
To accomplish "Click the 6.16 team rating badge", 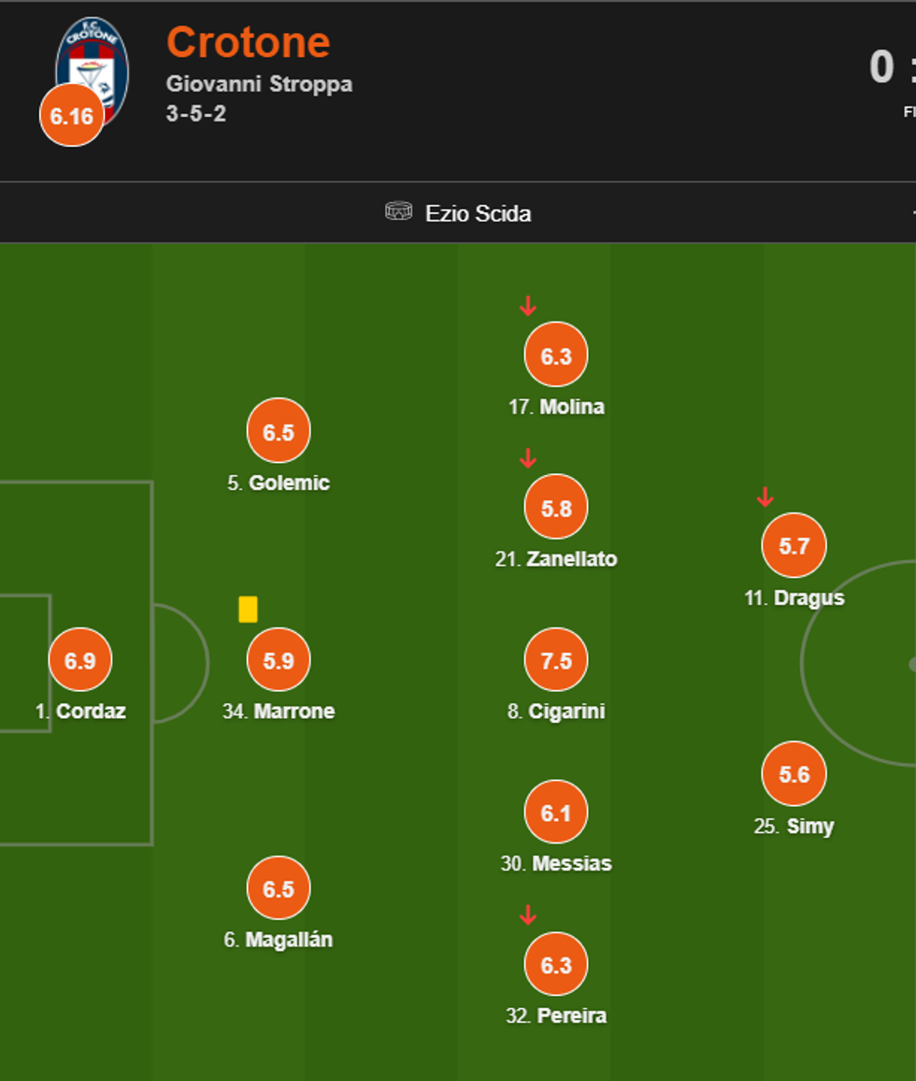I will tap(72, 116).
